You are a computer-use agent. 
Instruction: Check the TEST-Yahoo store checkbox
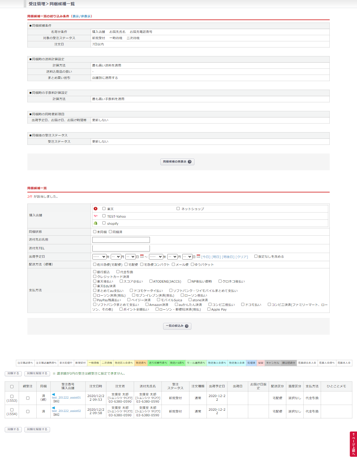(x=104, y=216)
